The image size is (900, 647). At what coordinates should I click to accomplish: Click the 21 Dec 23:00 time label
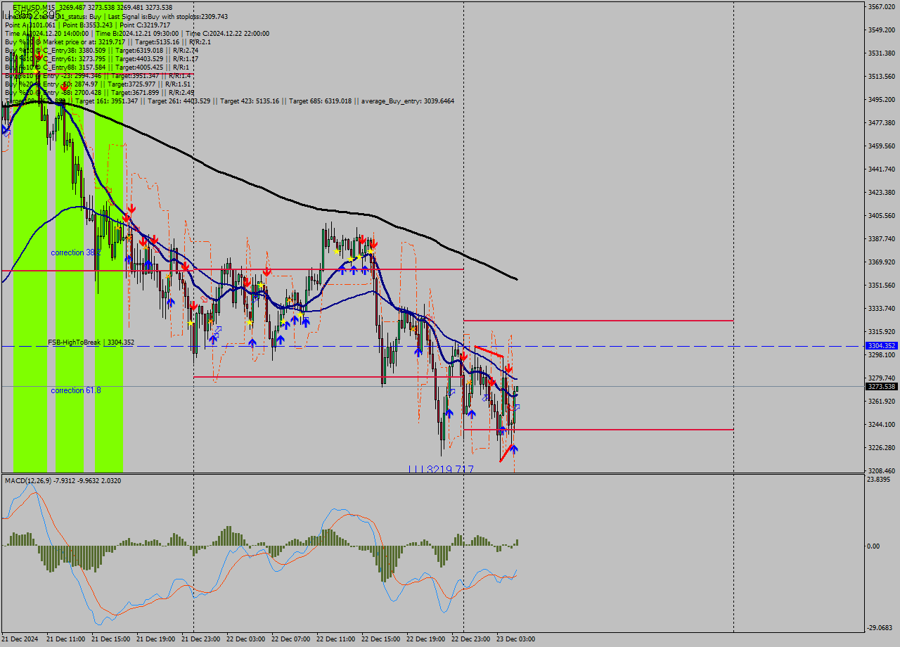point(200,639)
